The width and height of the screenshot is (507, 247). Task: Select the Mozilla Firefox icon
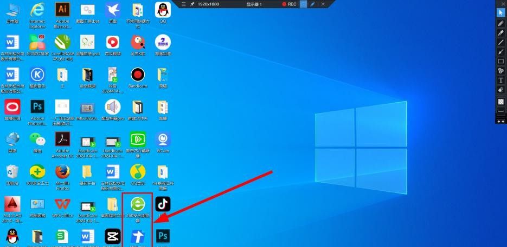pyautogui.click(x=63, y=177)
